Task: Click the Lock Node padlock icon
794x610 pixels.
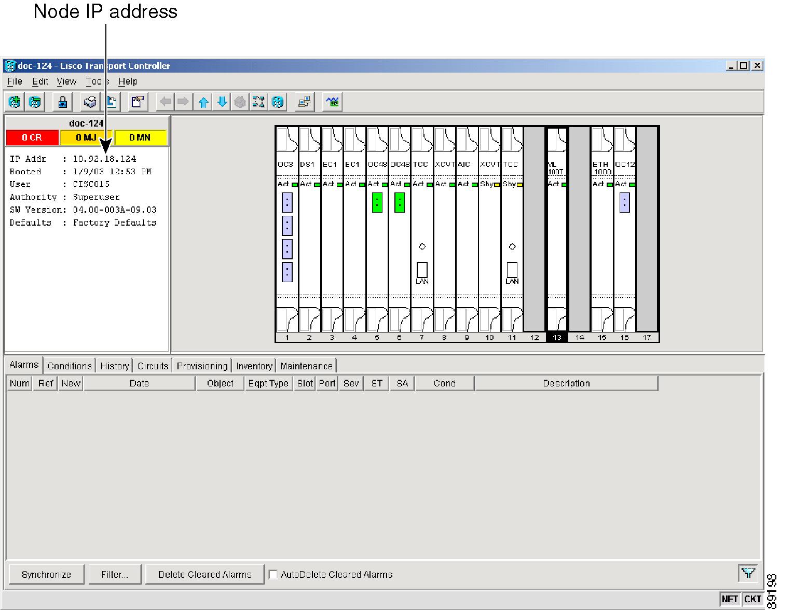Action: [x=62, y=102]
